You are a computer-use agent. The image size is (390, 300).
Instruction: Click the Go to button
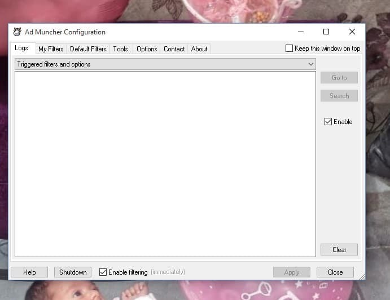point(339,78)
